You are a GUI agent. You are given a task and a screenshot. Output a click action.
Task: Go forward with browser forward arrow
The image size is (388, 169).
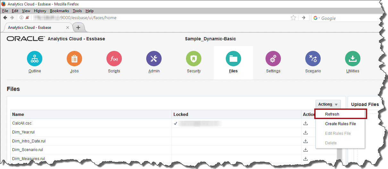[12, 18]
